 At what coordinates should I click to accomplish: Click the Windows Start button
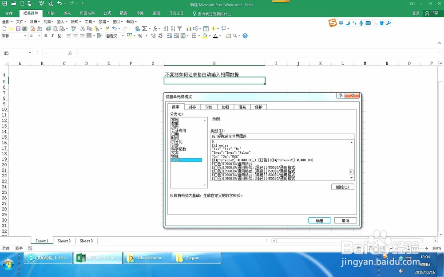pos(8,265)
